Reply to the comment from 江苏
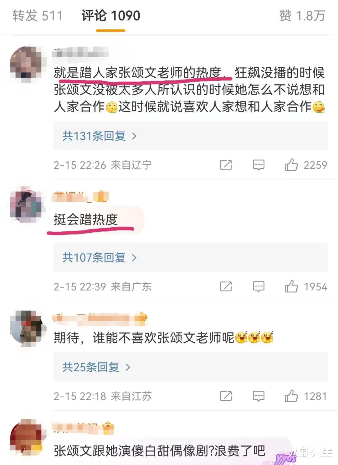Image resolution: width=338 pixels, height=465 pixels. tap(259, 396)
